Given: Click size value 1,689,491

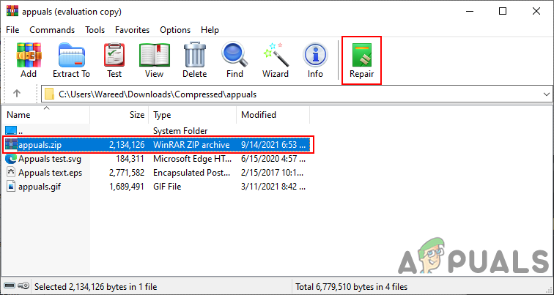Looking at the screenshot, I should click(x=127, y=187).
